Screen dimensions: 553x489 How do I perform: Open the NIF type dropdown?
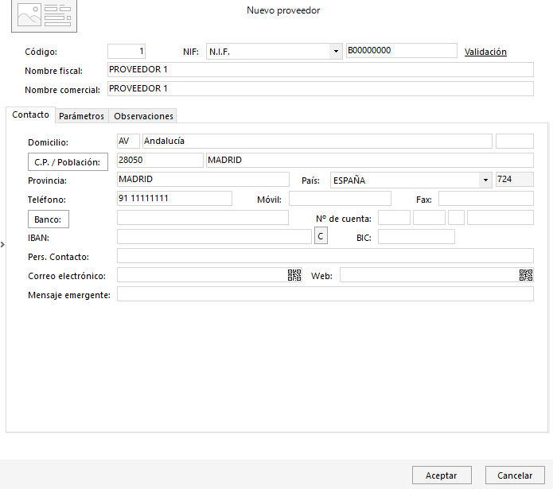[336, 52]
